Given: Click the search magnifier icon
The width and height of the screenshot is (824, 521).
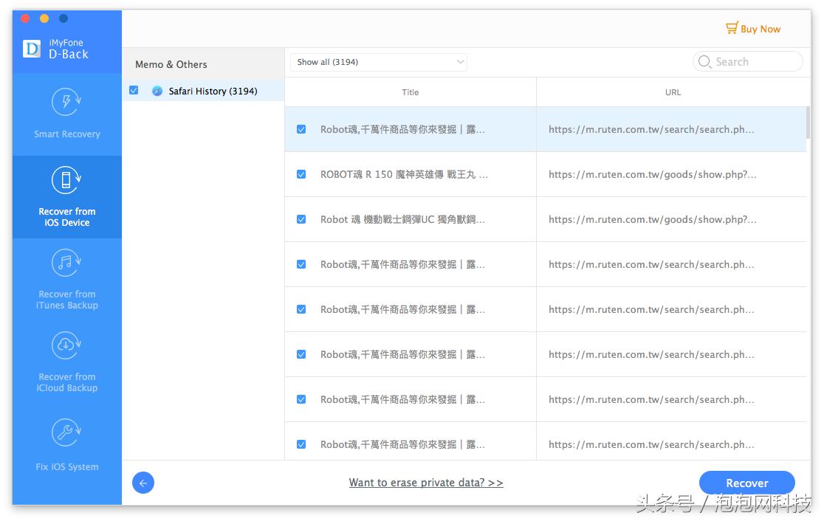Looking at the screenshot, I should click(704, 62).
